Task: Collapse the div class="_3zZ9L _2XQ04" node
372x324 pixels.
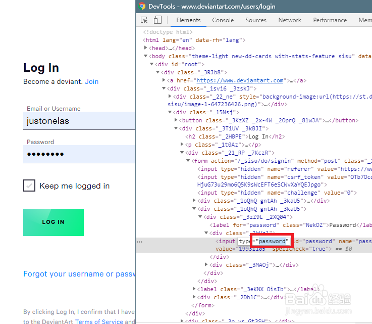Action: point(200,217)
